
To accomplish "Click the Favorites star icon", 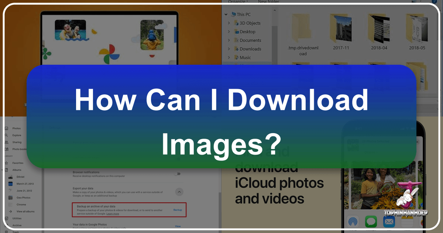I will pos(7,163).
